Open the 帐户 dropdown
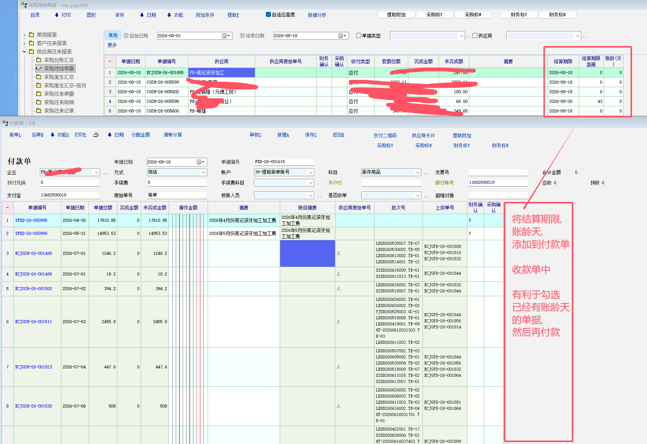The width and height of the screenshot is (647, 444). pos(310,173)
